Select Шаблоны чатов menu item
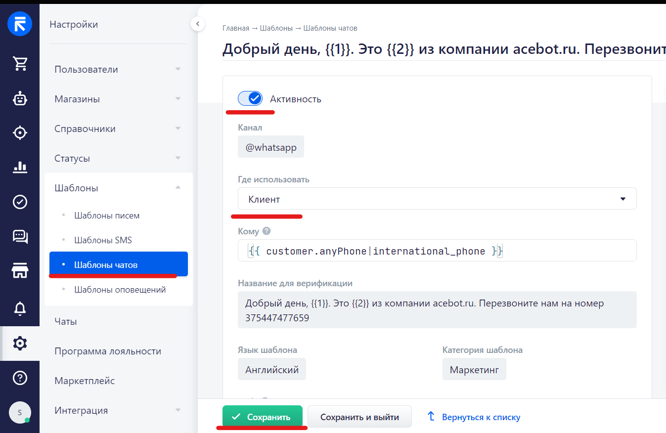 pyautogui.click(x=119, y=264)
